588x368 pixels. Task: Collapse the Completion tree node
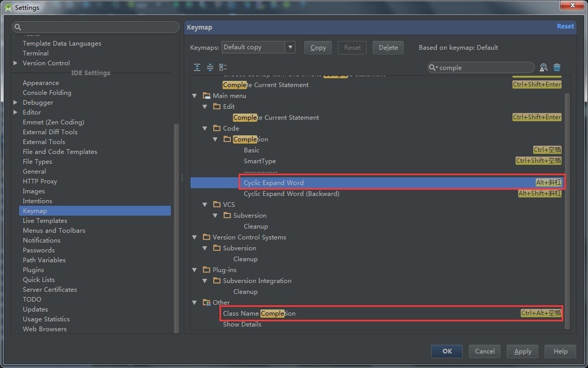coord(215,139)
